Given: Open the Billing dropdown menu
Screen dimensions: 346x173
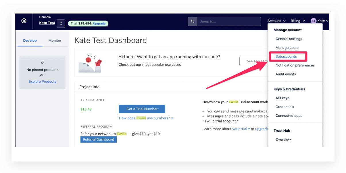Looking at the screenshot, I should coord(298,21).
